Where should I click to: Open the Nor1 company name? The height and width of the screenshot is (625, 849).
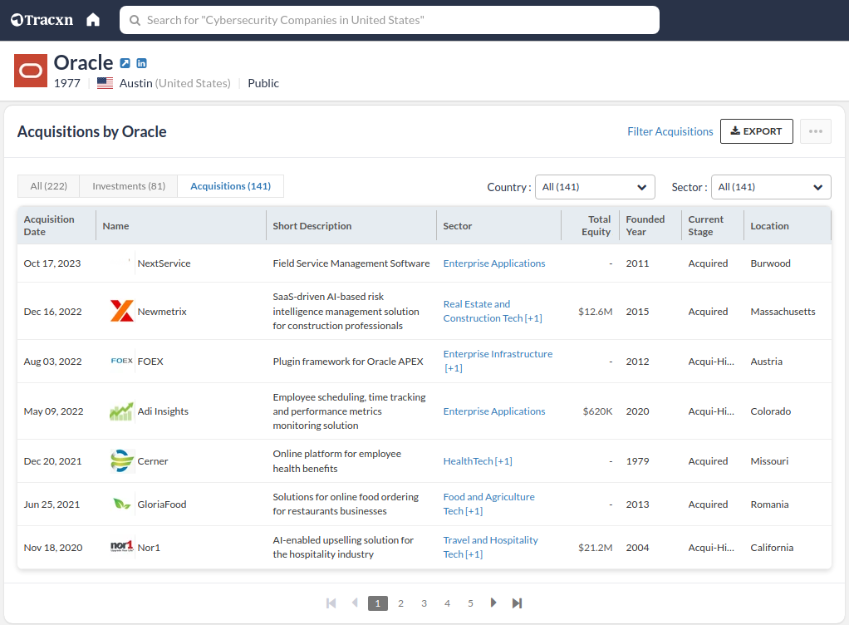pos(149,548)
